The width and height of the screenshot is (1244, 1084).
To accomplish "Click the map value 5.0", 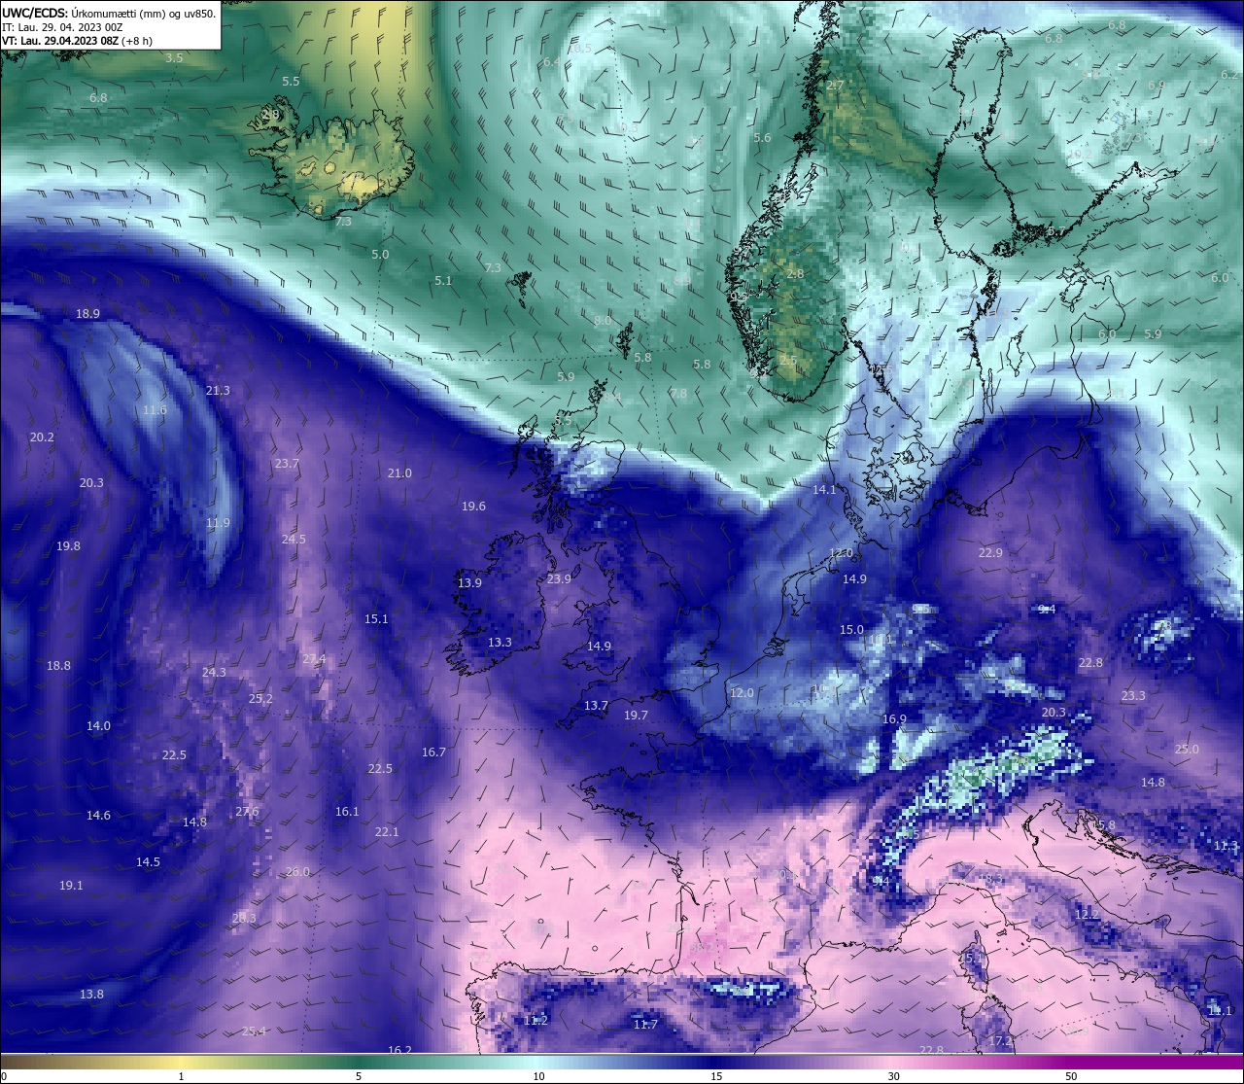I will click(380, 255).
